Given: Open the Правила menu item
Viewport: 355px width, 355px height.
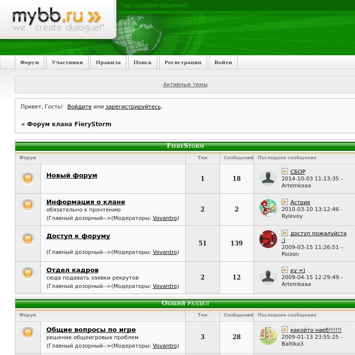Looking at the screenshot, I should point(108,62).
